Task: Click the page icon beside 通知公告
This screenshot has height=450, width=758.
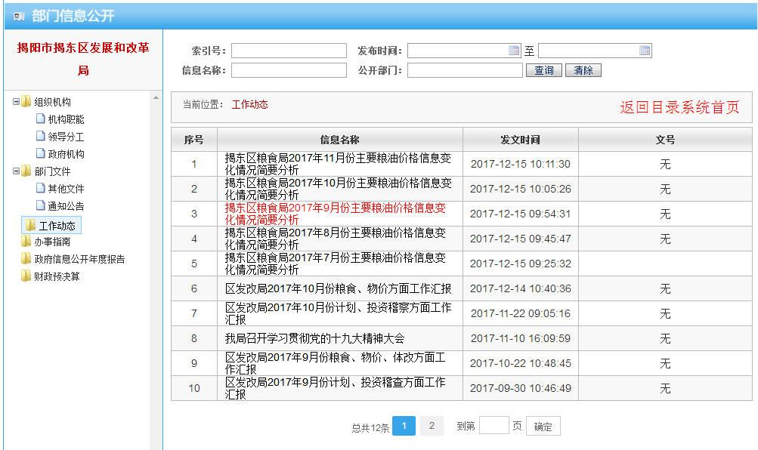Action: pos(41,205)
